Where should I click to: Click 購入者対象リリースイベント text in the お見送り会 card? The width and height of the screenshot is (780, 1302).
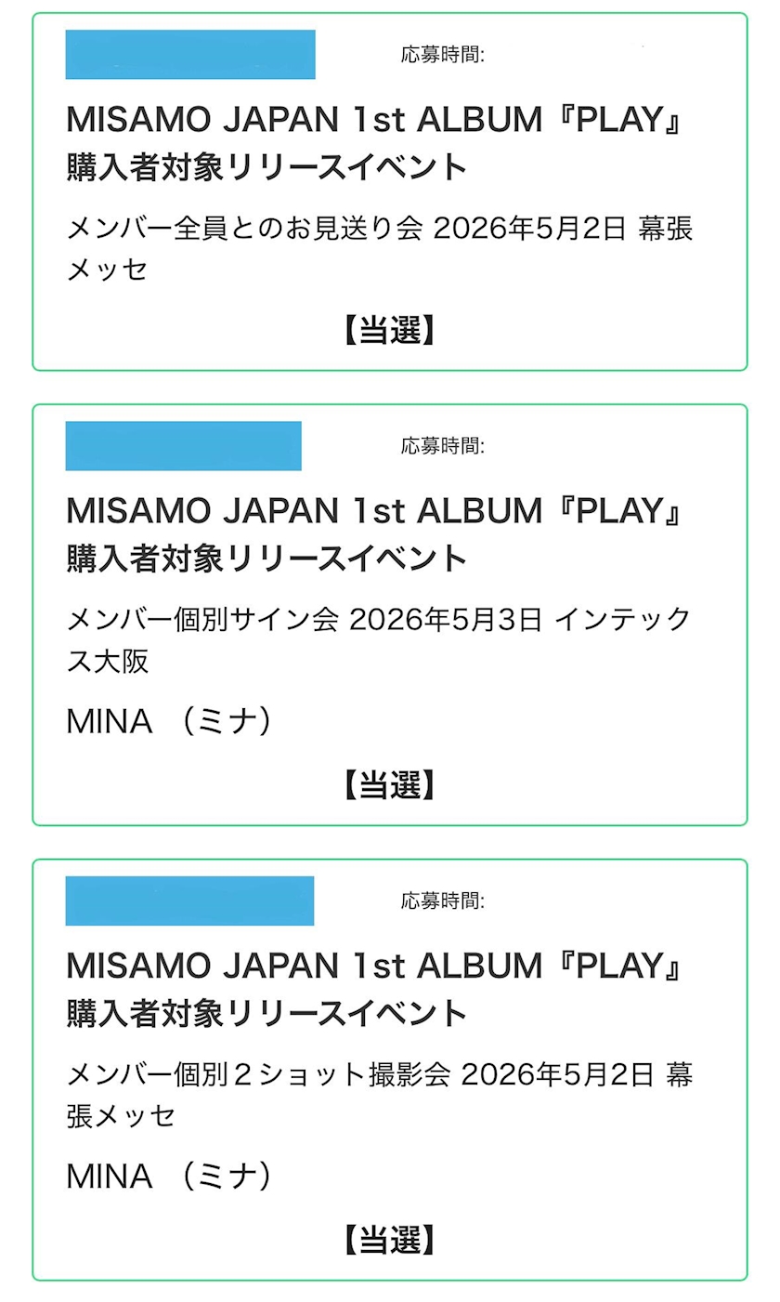click(266, 167)
